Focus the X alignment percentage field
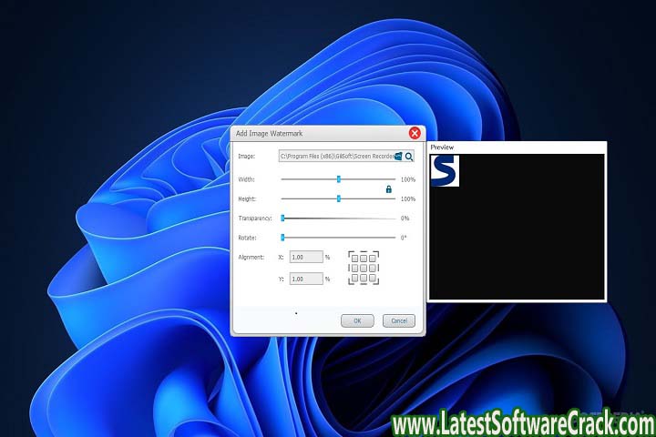The height and width of the screenshot is (437, 656). point(305,258)
